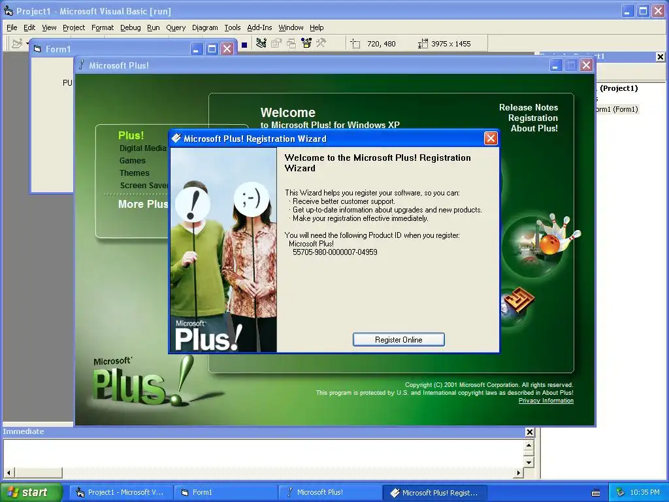
Task: Click the Registration link in Microsoft Plus!
Action: (533, 118)
